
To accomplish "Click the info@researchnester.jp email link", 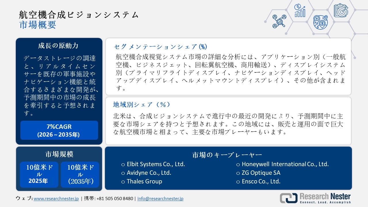I will 160,199.
